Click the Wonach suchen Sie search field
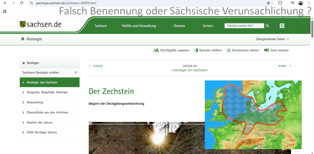The image size is (314, 154). tap(244, 26)
